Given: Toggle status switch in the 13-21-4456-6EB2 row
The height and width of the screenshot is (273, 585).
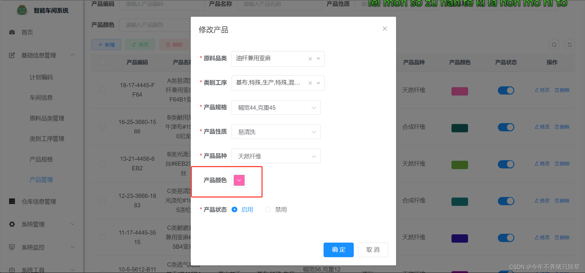Looking at the screenshot, I should [506, 164].
